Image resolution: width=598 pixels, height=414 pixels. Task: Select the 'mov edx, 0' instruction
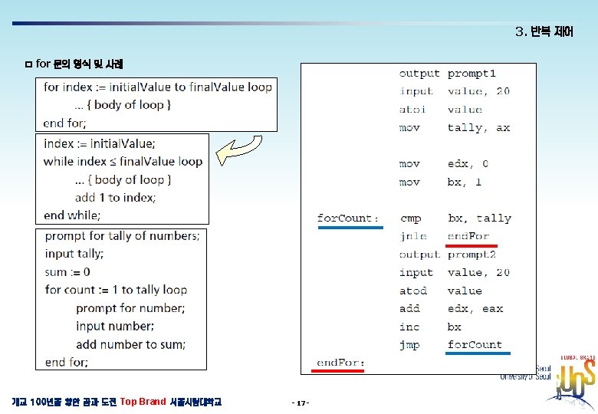pyautogui.click(x=444, y=164)
